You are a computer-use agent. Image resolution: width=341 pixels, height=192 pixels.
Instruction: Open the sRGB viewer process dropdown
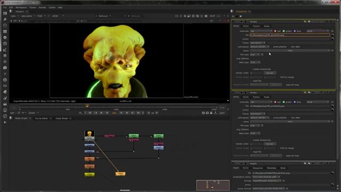tap(58, 16)
